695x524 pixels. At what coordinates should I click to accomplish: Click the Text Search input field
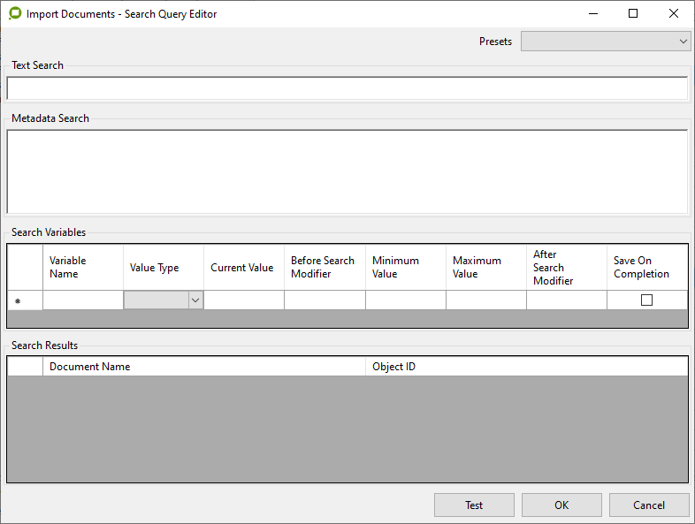coord(347,88)
